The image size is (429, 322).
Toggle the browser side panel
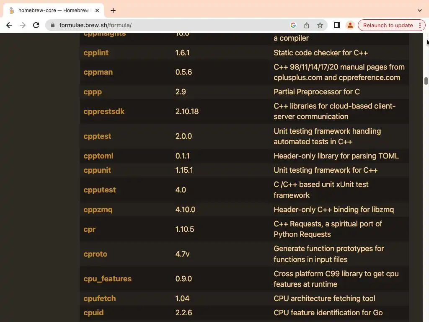coord(336,25)
